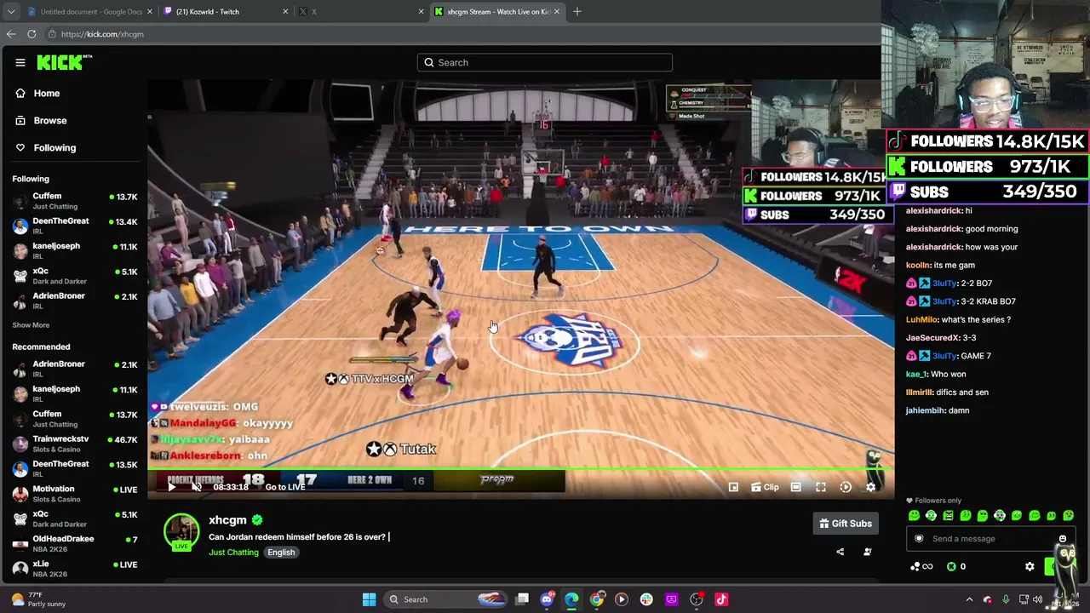Open xhcgm channel avatar
Viewport: 1090px width, 613px height.
[181, 531]
